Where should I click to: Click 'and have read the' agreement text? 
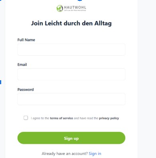(86, 118)
